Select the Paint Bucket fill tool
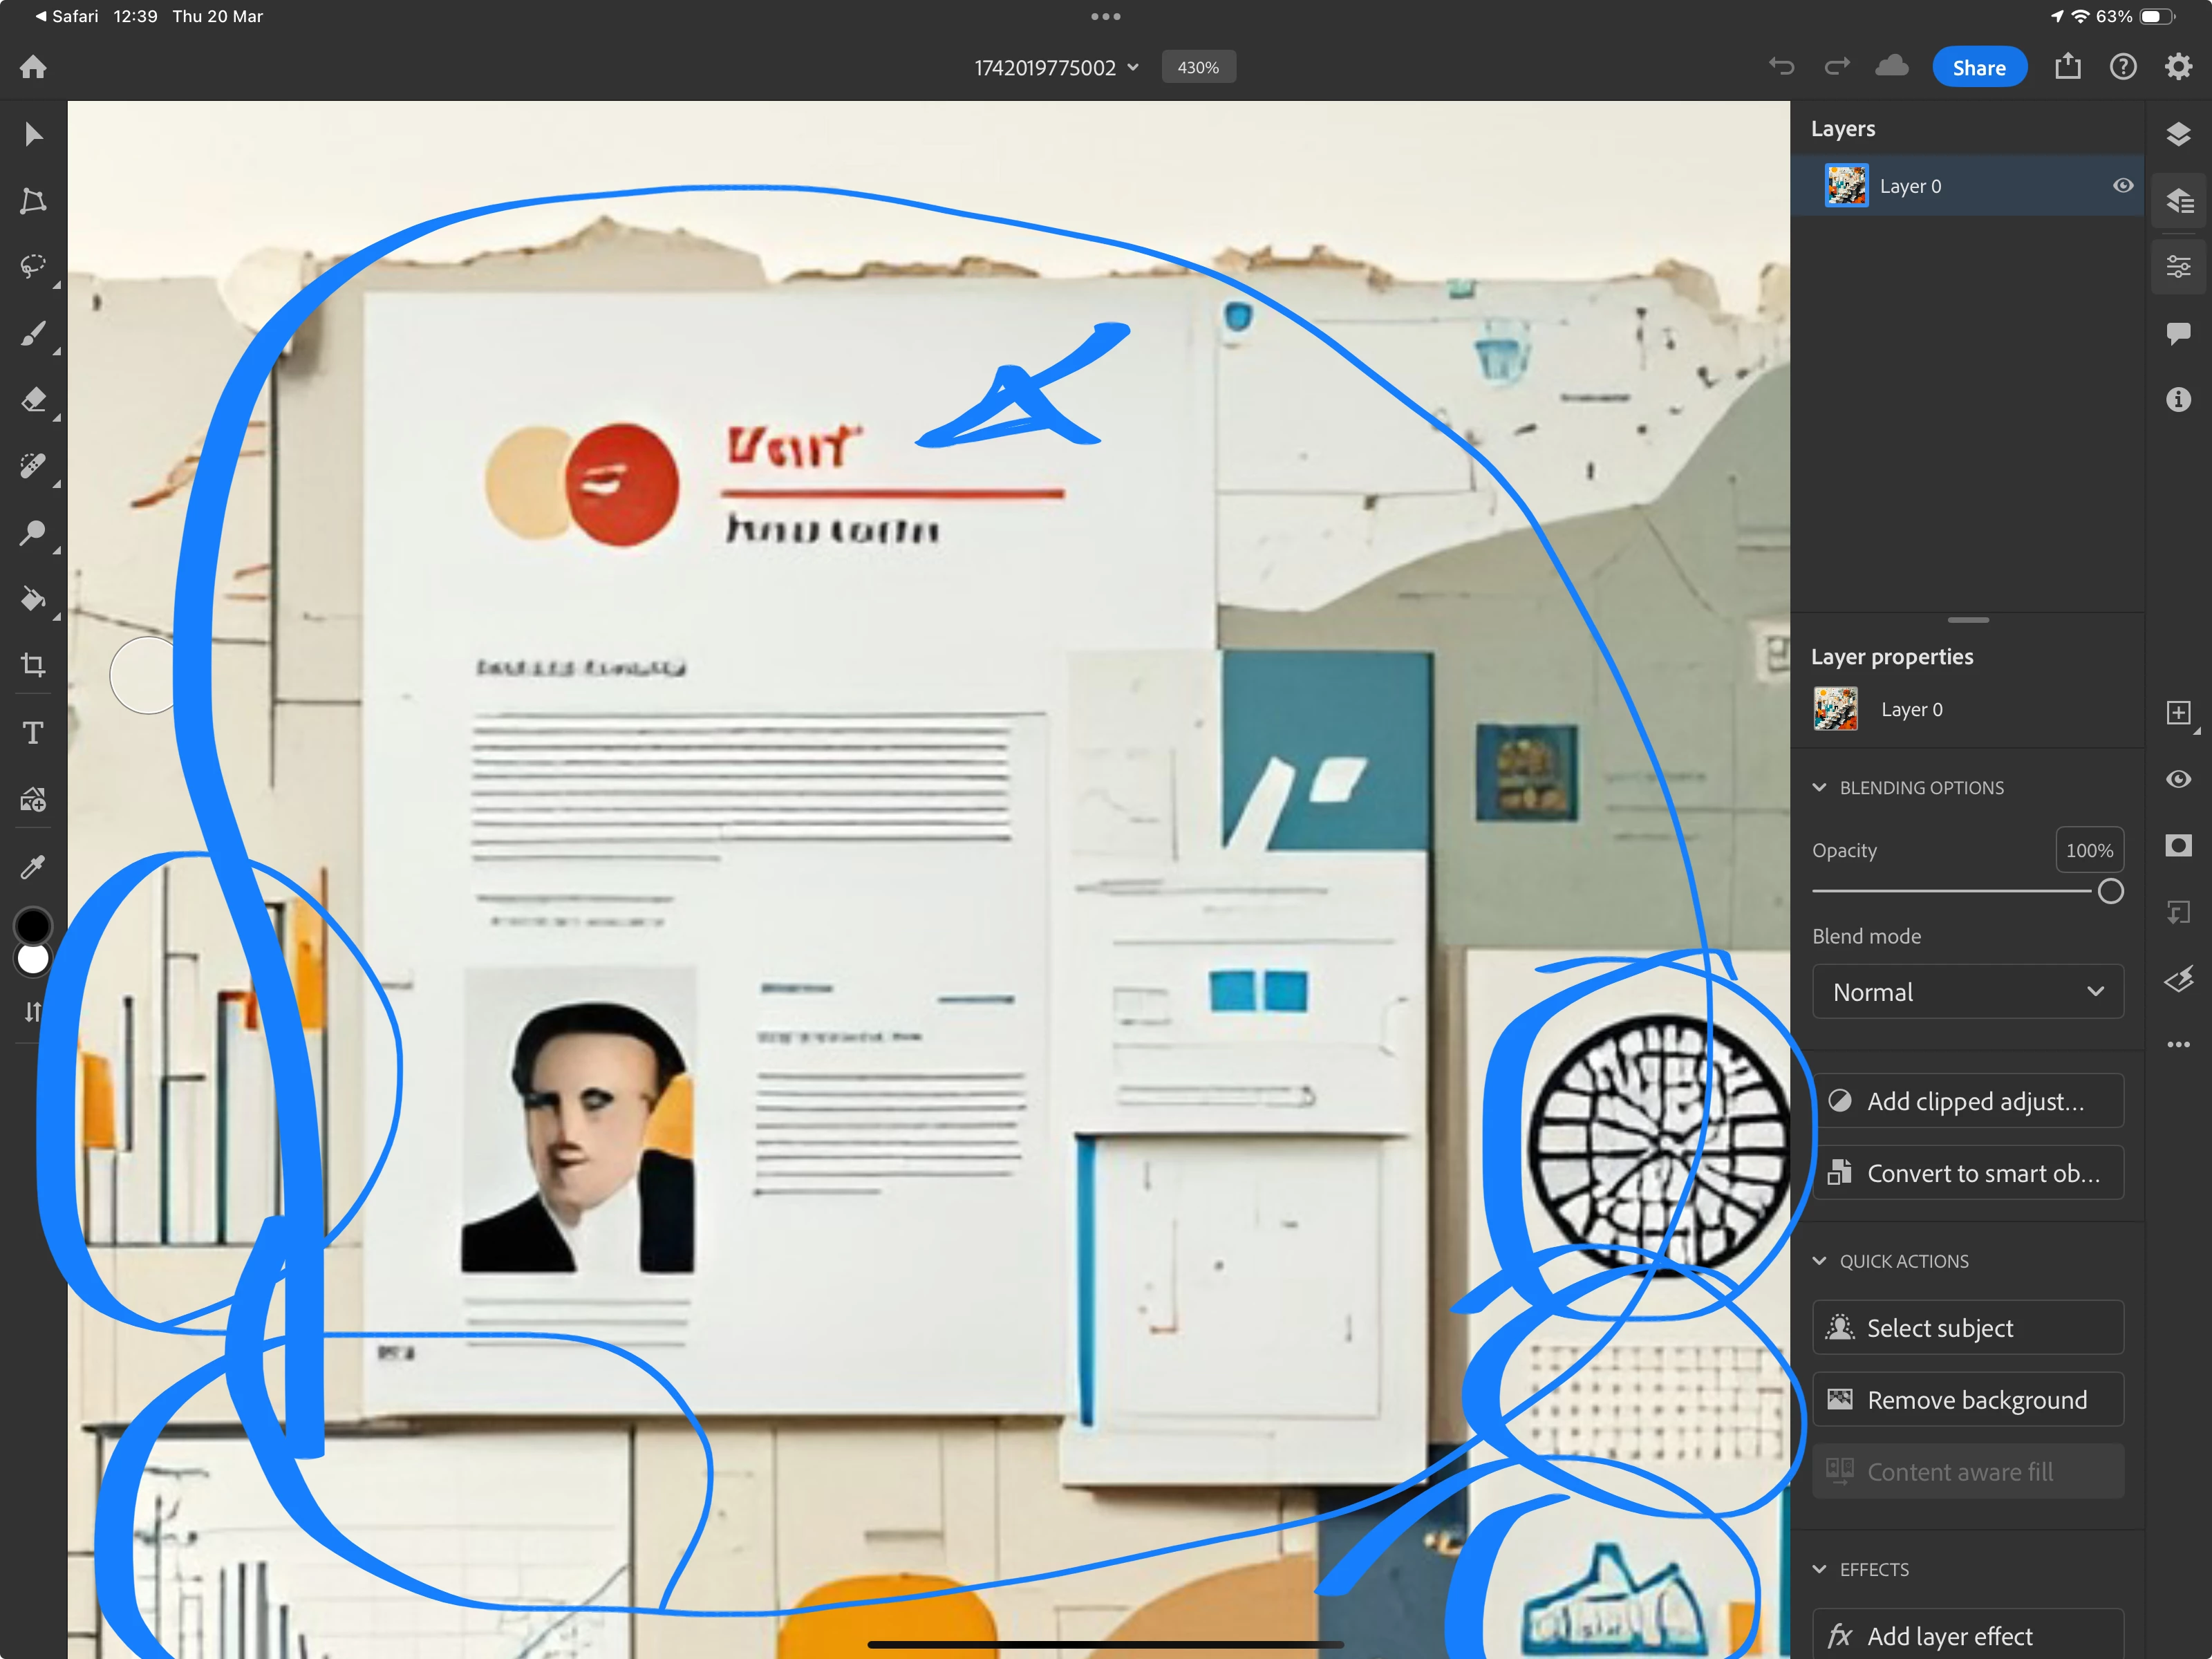This screenshot has height=1659, width=2212. (x=33, y=599)
